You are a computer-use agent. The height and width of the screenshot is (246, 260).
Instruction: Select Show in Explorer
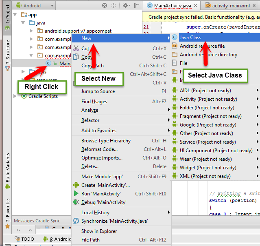coord(121,231)
